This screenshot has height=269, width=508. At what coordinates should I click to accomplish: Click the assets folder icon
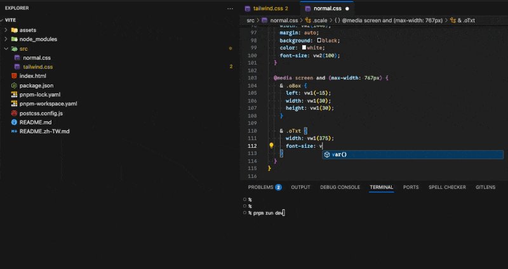[14, 30]
